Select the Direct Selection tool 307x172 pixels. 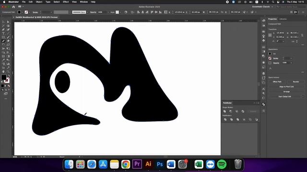click(8, 22)
